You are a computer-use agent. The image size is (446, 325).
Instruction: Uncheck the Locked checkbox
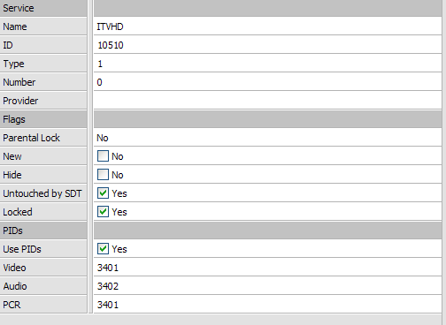[x=103, y=212]
